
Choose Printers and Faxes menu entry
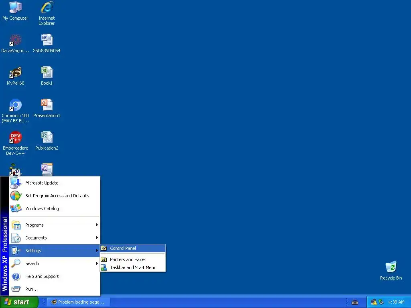click(133, 259)
